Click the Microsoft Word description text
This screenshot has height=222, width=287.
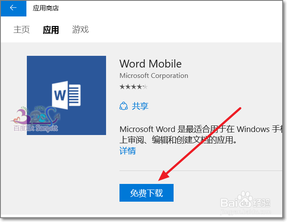coord(200,135)
